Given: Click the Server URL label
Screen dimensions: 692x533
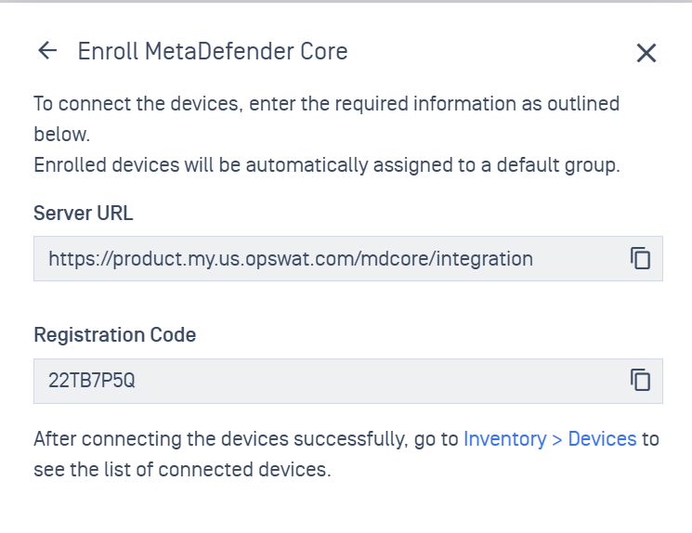Looking at the screenshot, I should pos(84,214).
